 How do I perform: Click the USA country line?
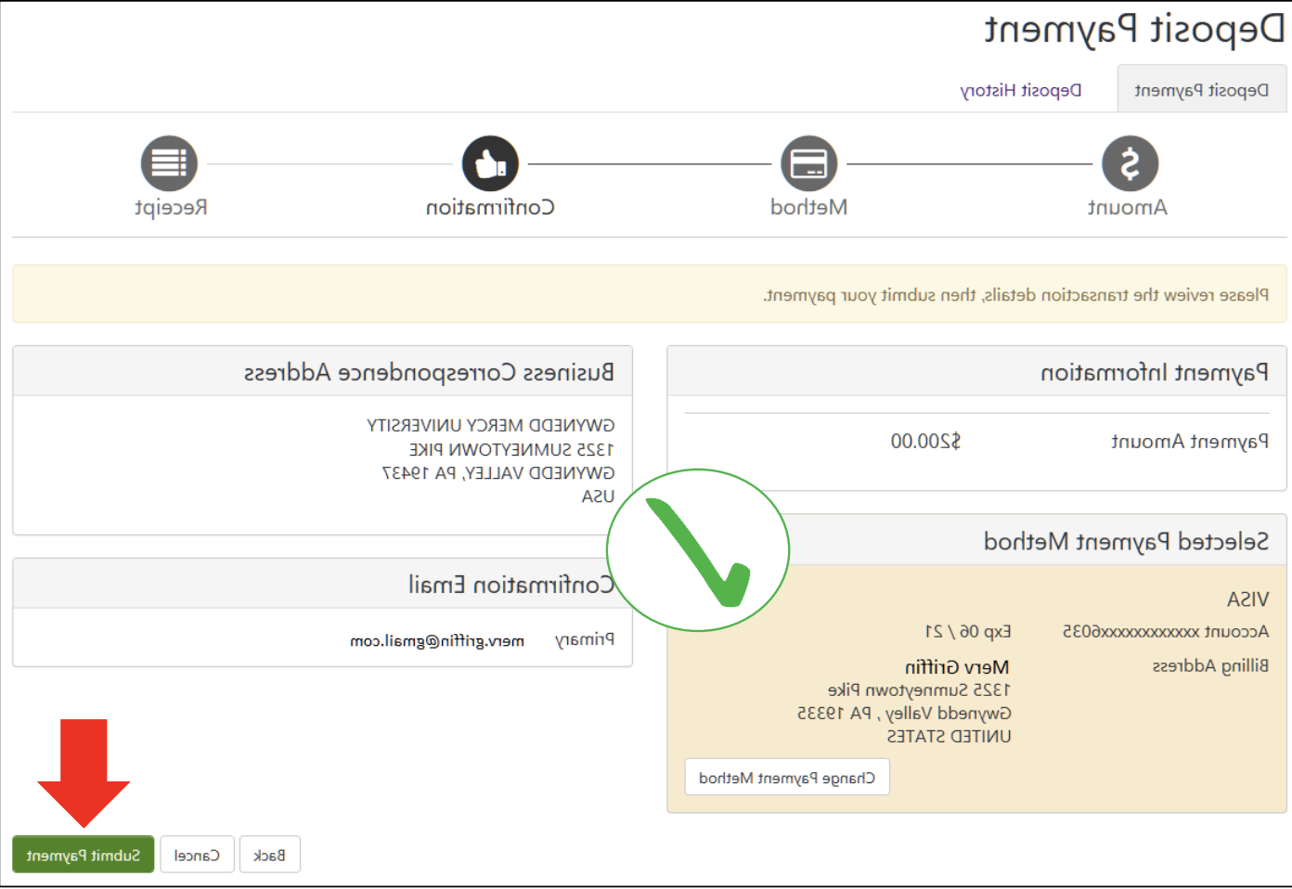[x=598, y=496]
